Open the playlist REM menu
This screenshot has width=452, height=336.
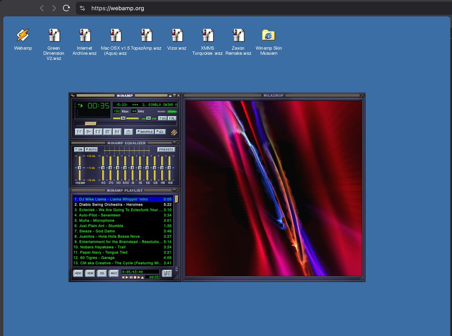90,273
